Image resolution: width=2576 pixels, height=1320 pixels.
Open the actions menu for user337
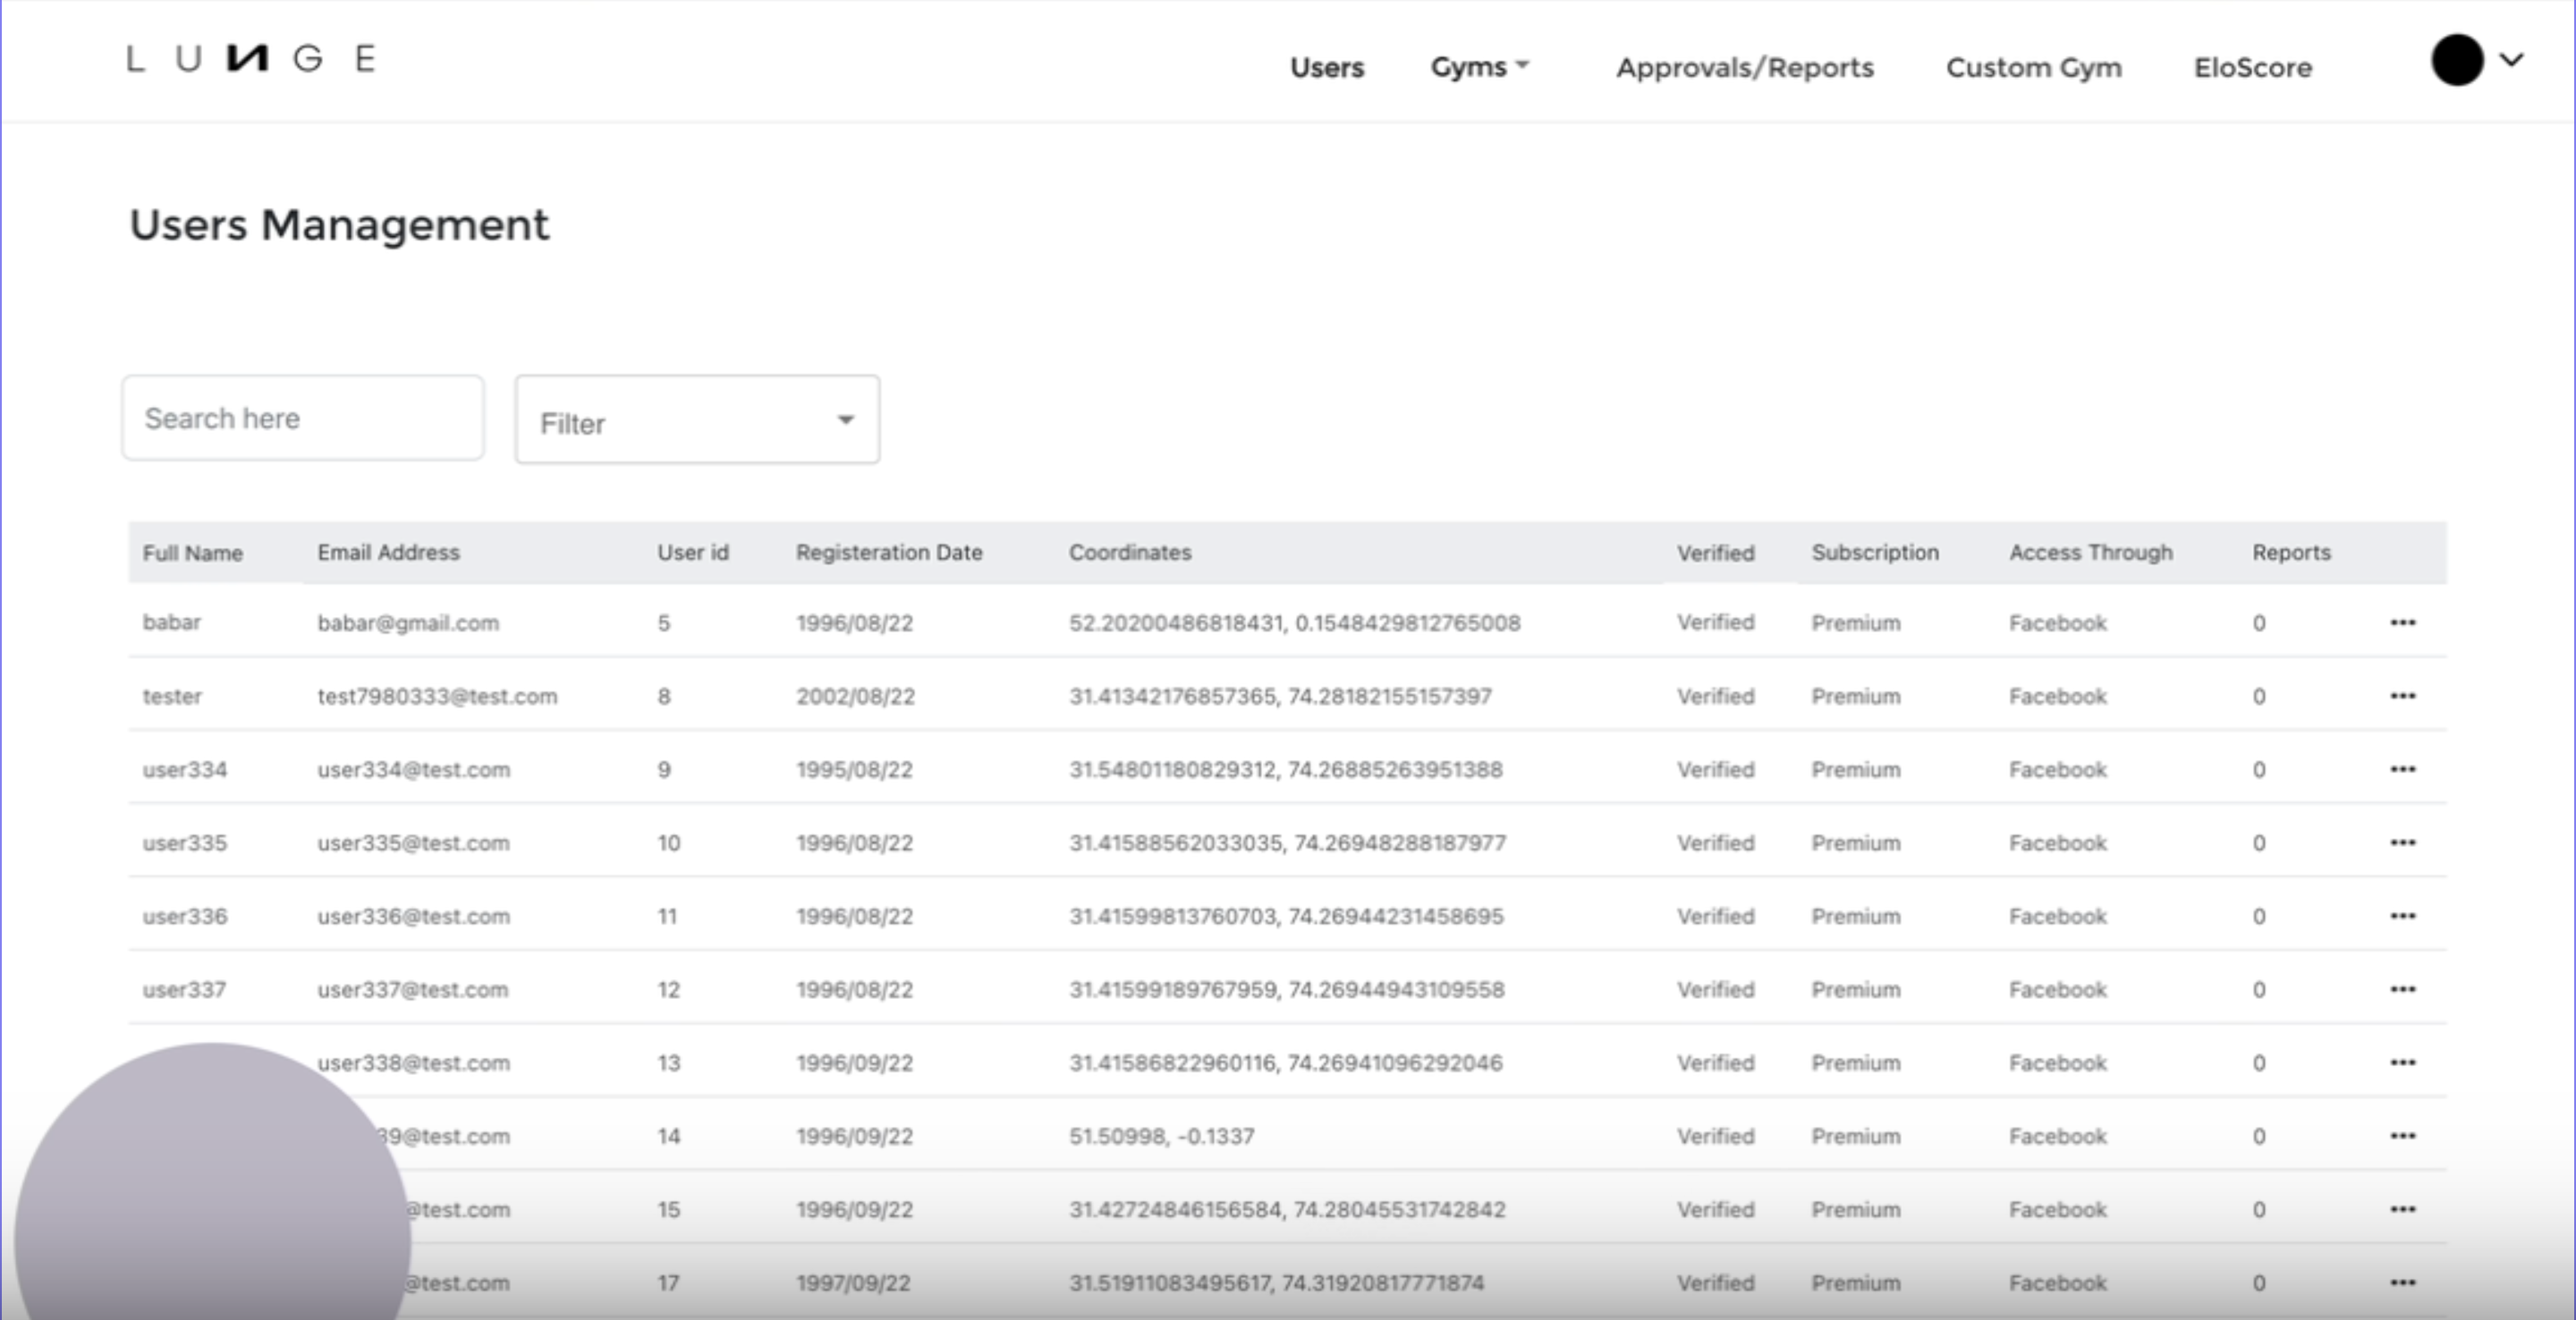2403,989
